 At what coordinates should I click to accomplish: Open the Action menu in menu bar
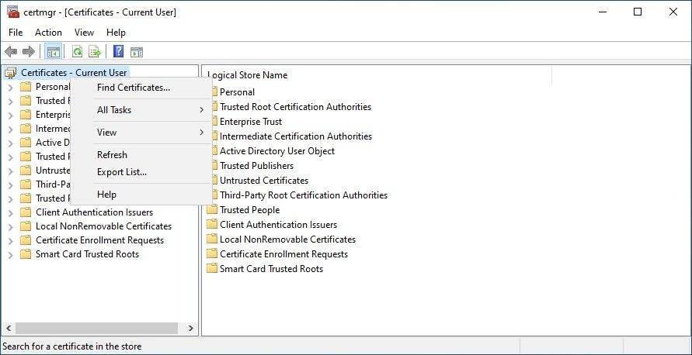tap(48, 33)
